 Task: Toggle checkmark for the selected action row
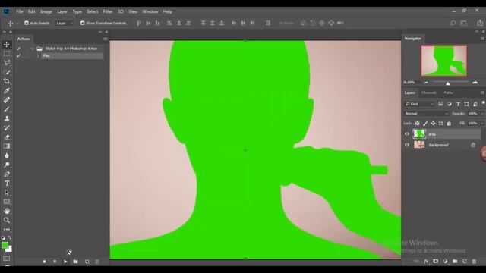pos(18,55)
